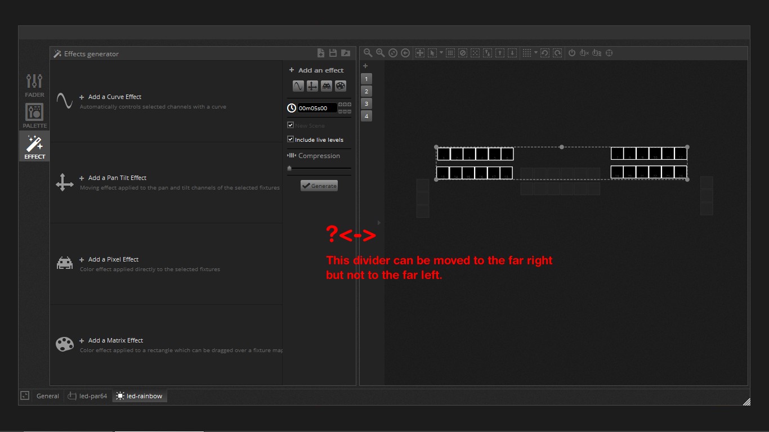Toggle the New Scene checkbox

tap(290, 125)
